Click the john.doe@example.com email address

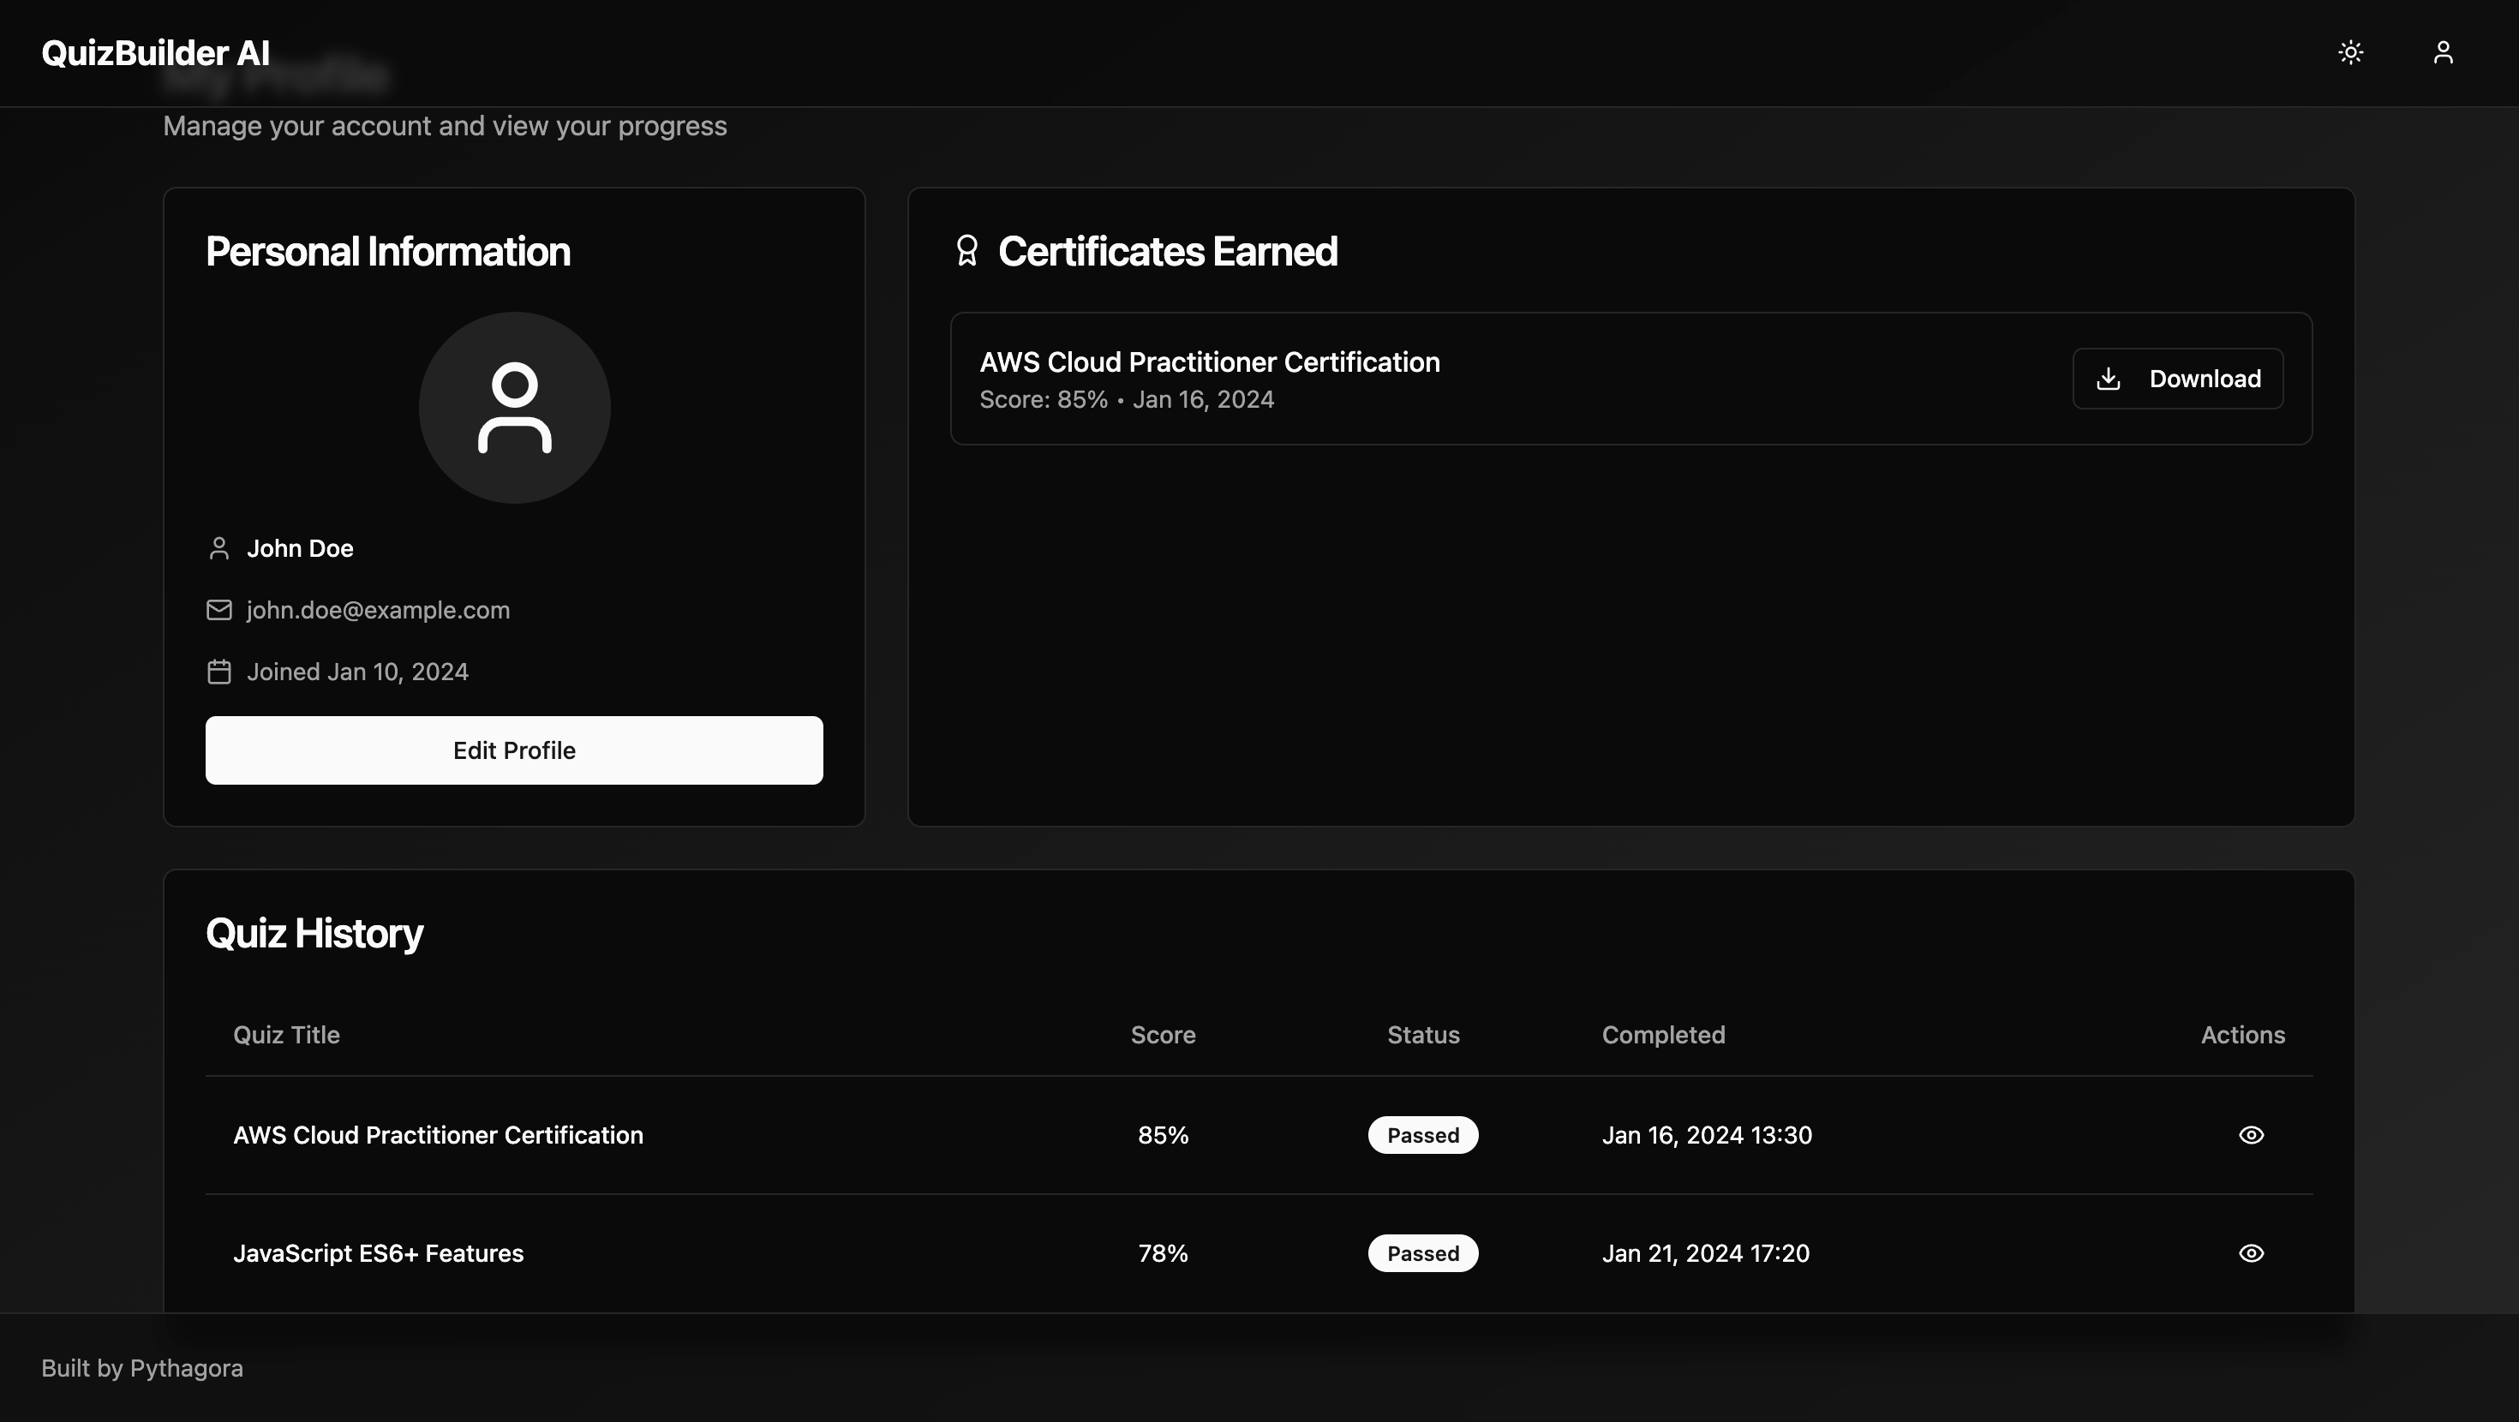[379, 610]
